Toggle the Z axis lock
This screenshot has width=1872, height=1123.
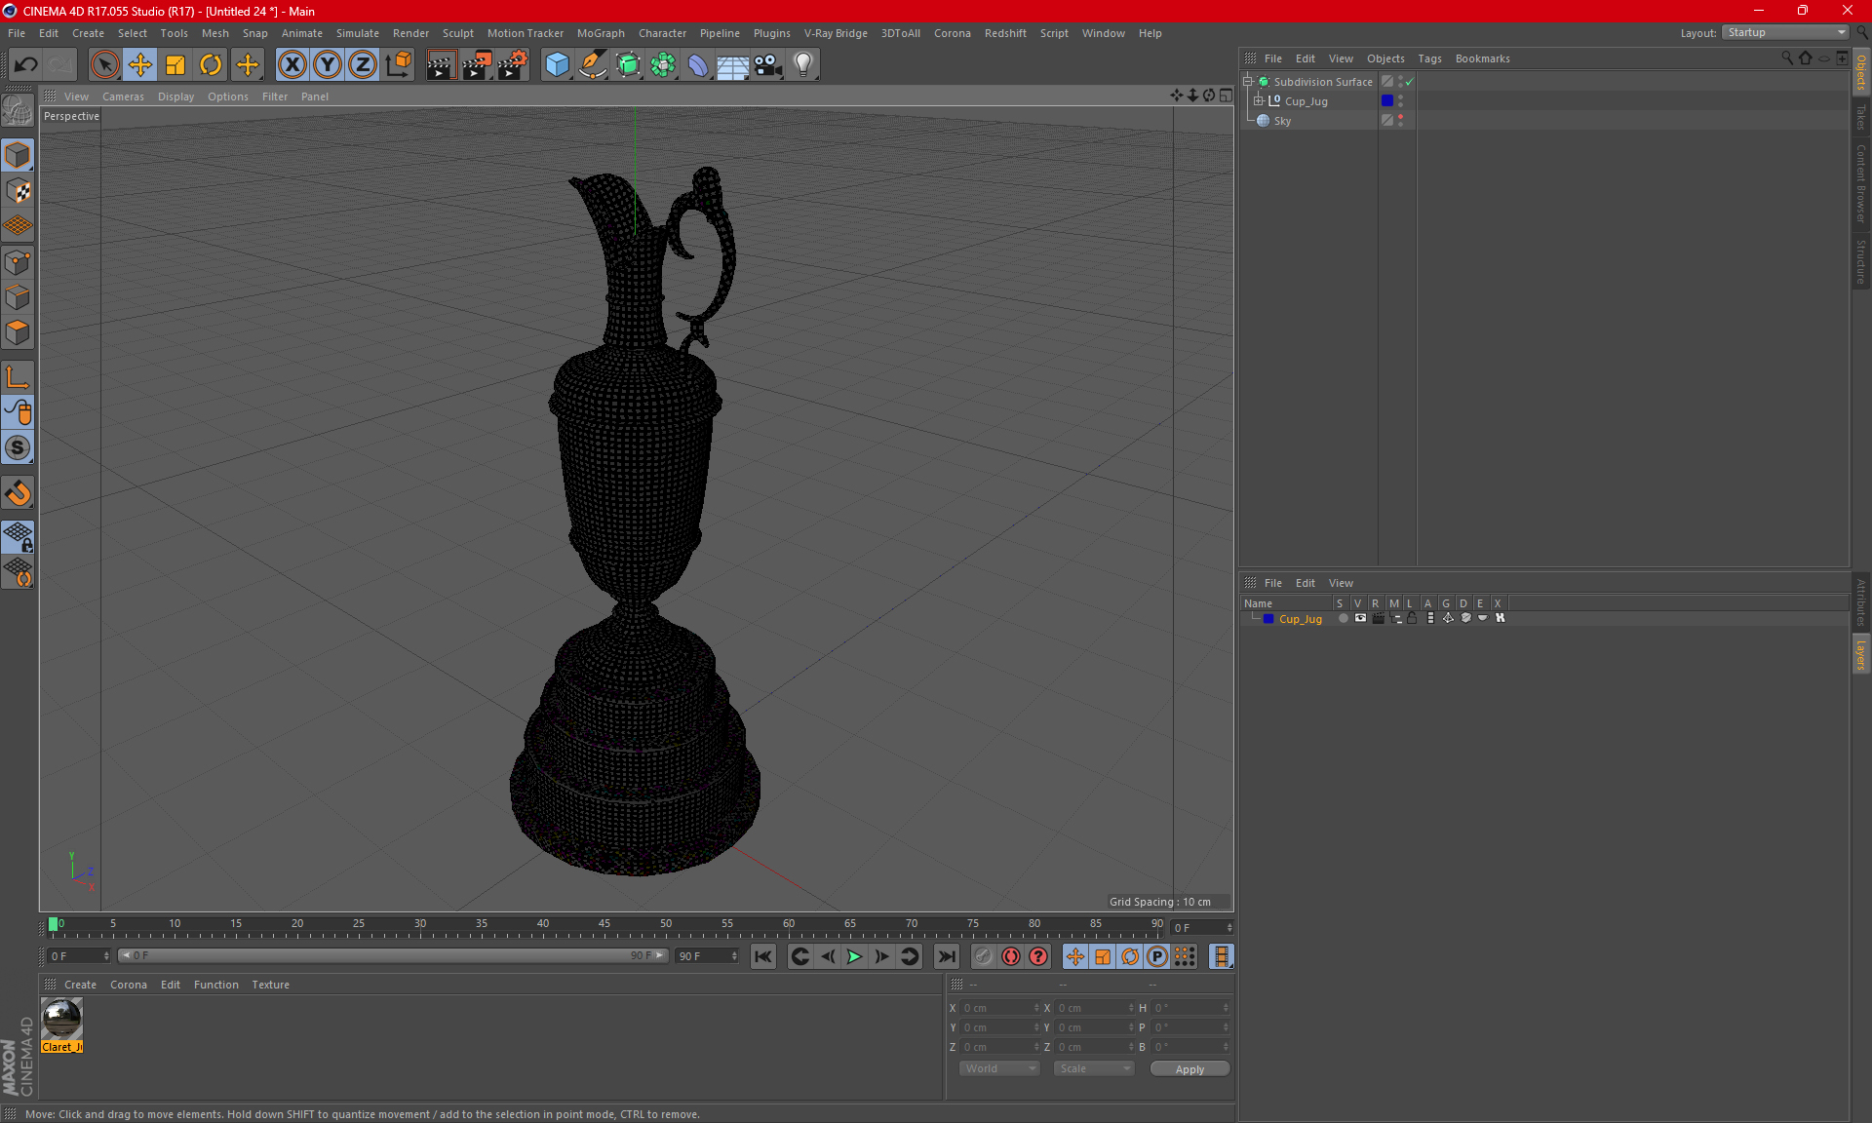[363, 65]
